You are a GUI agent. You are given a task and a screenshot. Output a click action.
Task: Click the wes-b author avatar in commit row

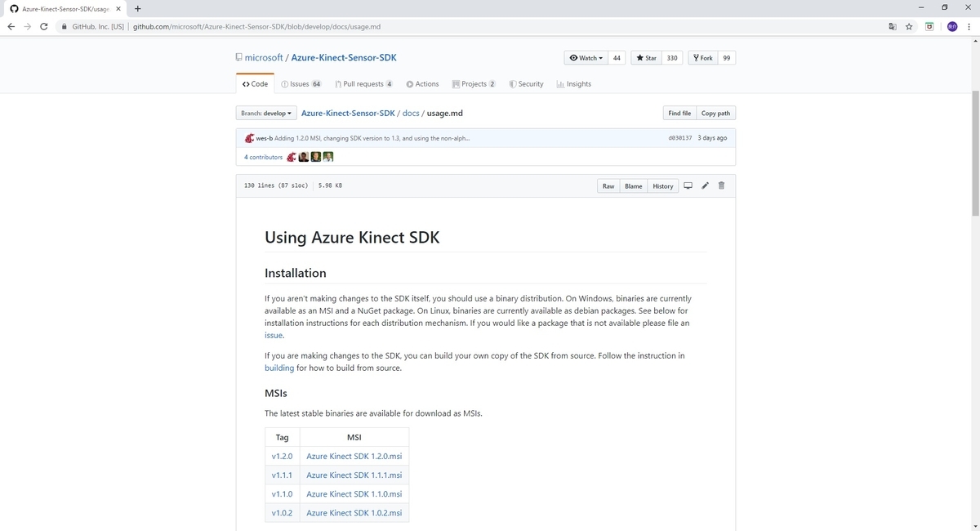point(249,138)
